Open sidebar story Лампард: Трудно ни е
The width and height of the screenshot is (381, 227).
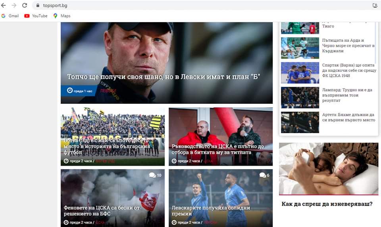(347, 95)
